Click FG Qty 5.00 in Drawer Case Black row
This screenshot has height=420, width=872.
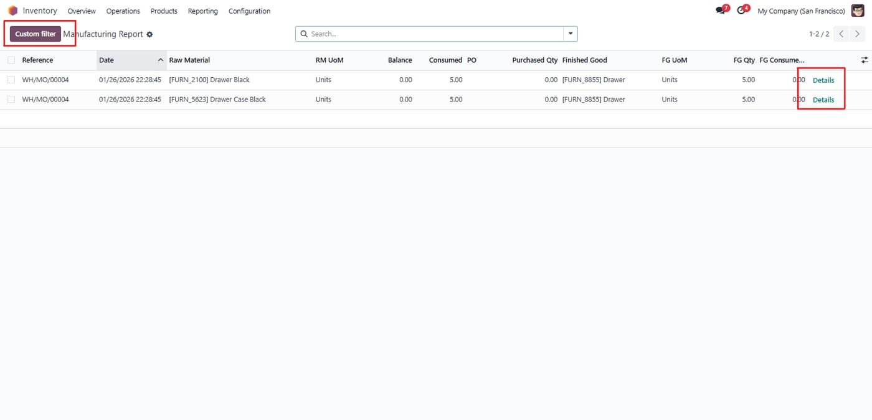click(748, 100)
